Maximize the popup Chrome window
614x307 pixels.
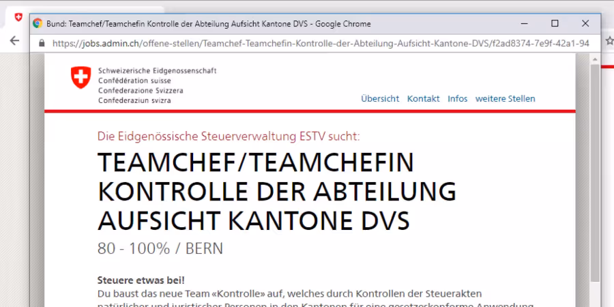[555, 23]
